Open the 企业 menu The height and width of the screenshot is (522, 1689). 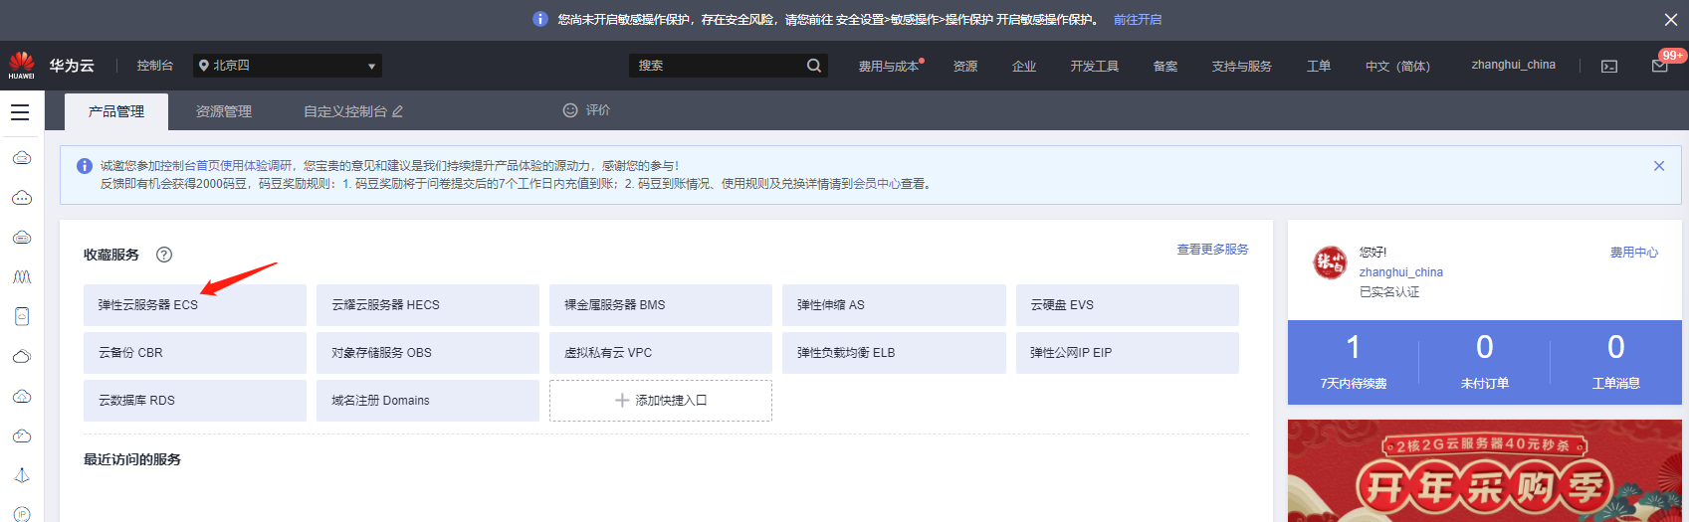click(1024, 67)
